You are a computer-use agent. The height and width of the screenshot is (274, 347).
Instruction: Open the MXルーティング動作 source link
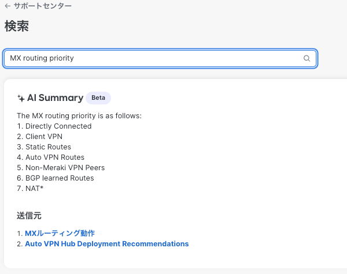pyautogui.click(x=60, y=233)
